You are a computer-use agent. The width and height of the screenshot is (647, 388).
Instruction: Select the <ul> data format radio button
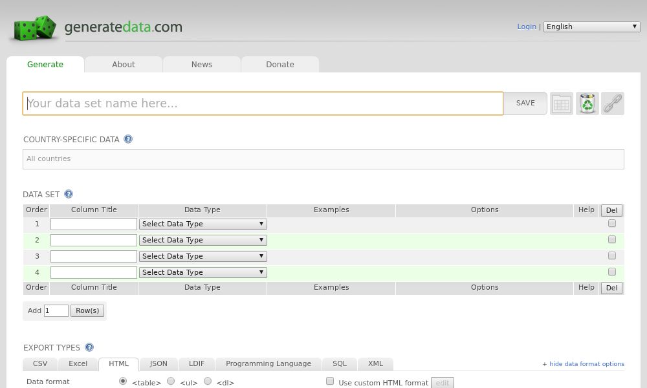[170, 381]
